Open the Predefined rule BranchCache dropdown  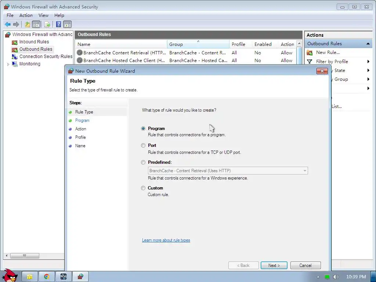tap(228, 171)
